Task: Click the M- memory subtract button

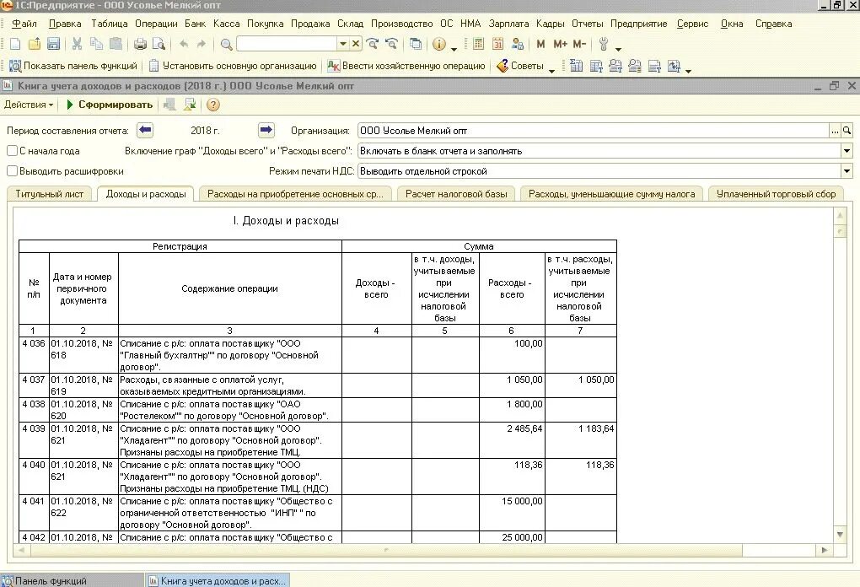Action: [x=579, y=44]
